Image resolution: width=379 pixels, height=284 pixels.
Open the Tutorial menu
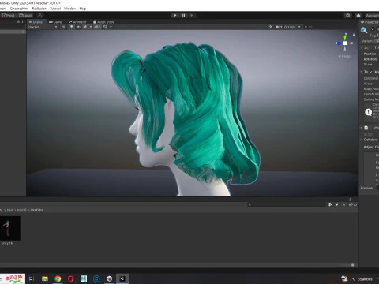(x=55, y=9)
